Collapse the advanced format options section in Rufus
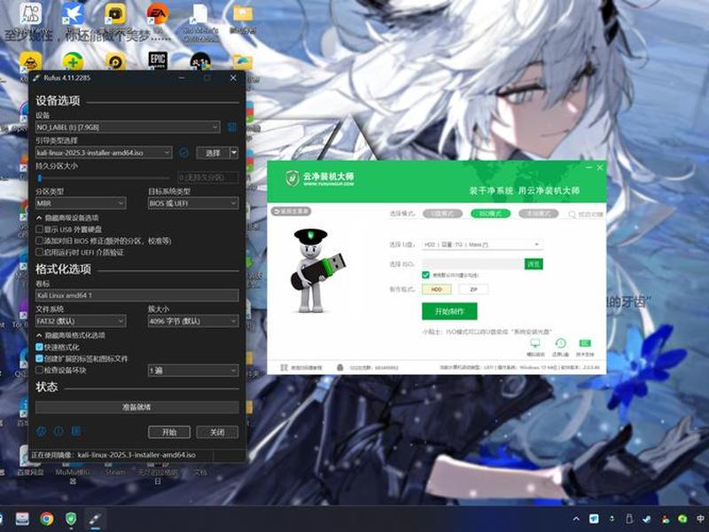 coord(71,335)
